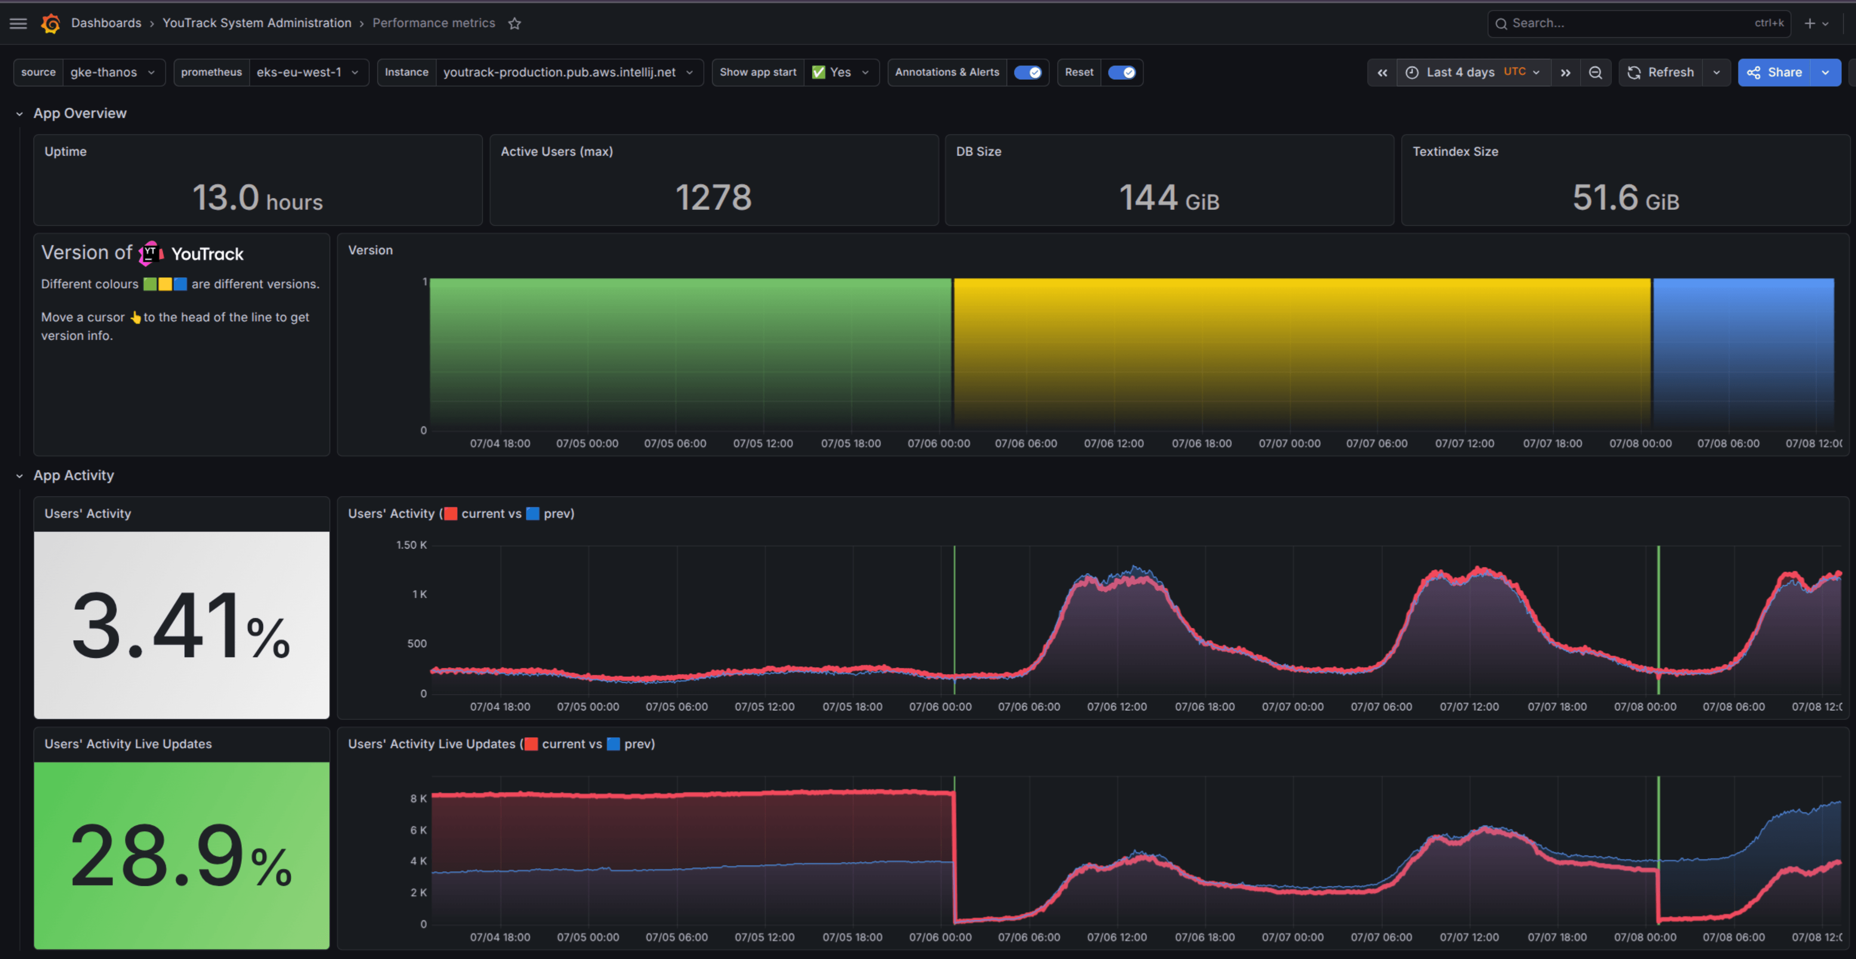Image resolution: width=1856 pixels, height=959 pixels.
Task: Open the source gke-thanos dropdown
Action: tap(113, 73)
